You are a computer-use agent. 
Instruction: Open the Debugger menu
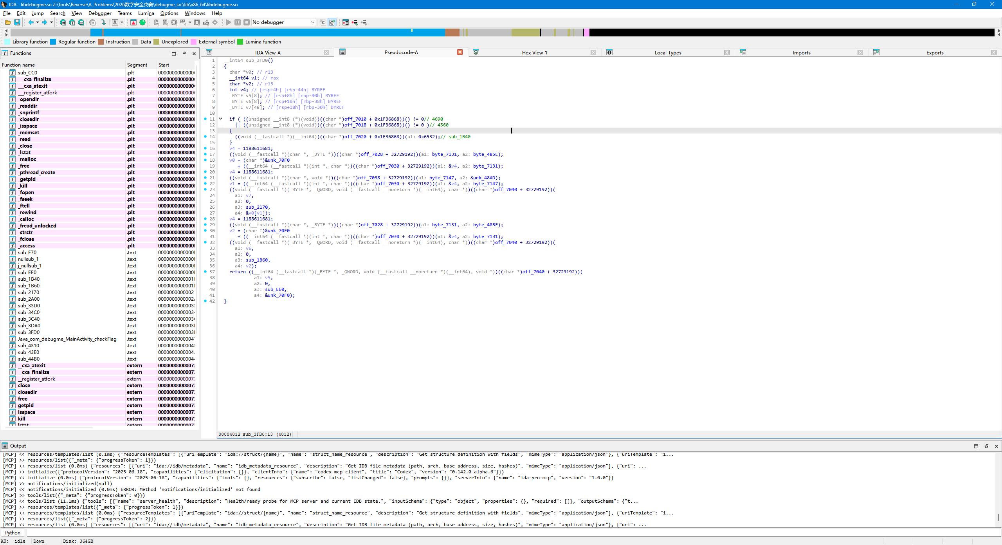tap(100, 13)
